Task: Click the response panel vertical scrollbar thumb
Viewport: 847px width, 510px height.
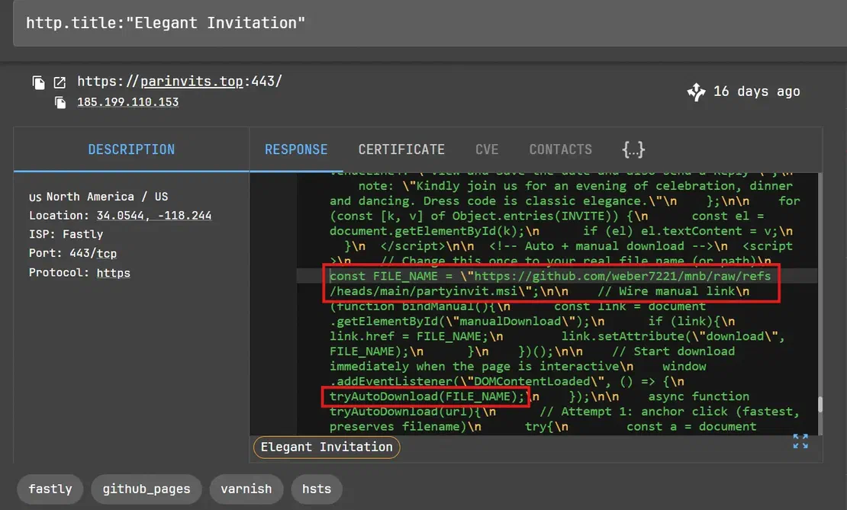Action: pos(820,405)
